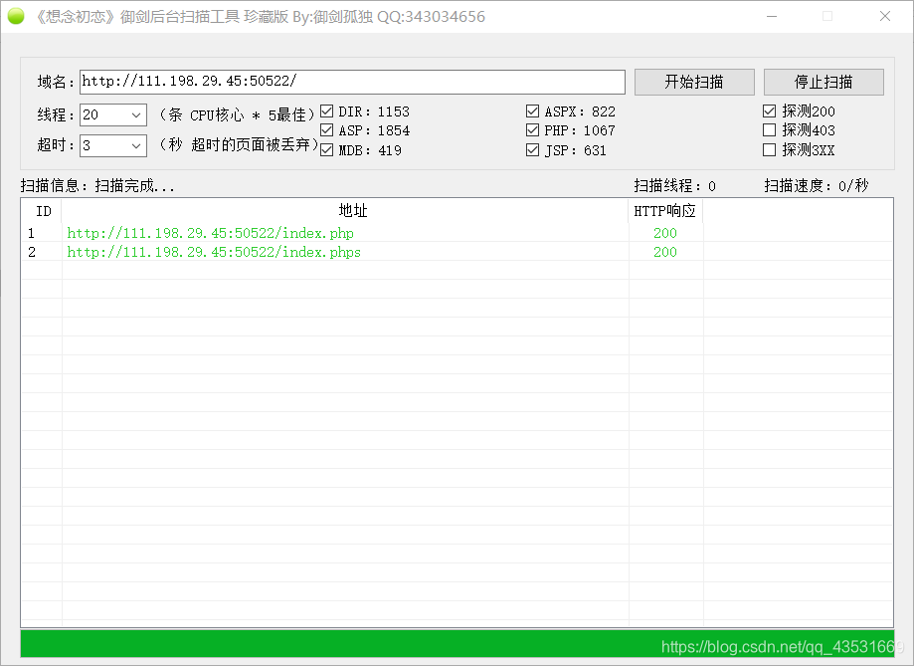Screen dimensions: 914x666
Task: Disable the 探测200 checkbox
Action: [770, 111]
